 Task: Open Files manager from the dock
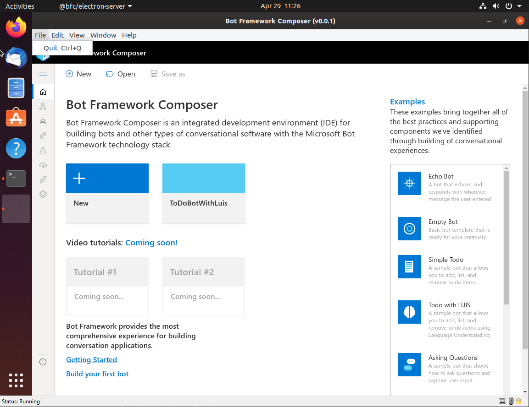point(16,88)
